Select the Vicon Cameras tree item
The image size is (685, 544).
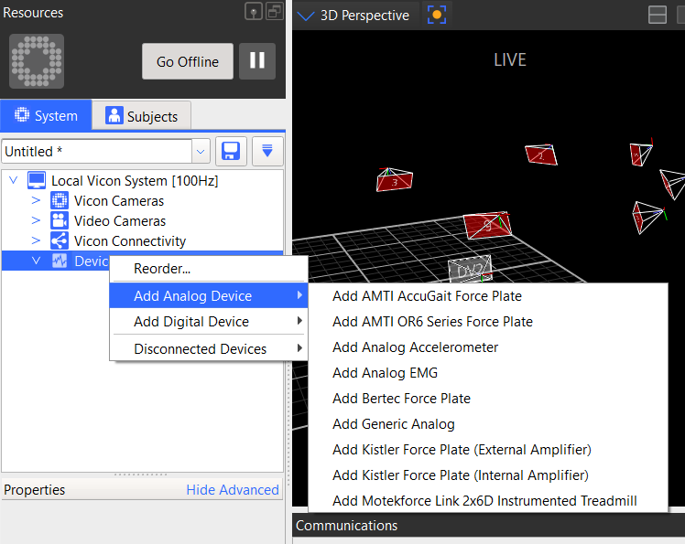[x=119, y=200]
